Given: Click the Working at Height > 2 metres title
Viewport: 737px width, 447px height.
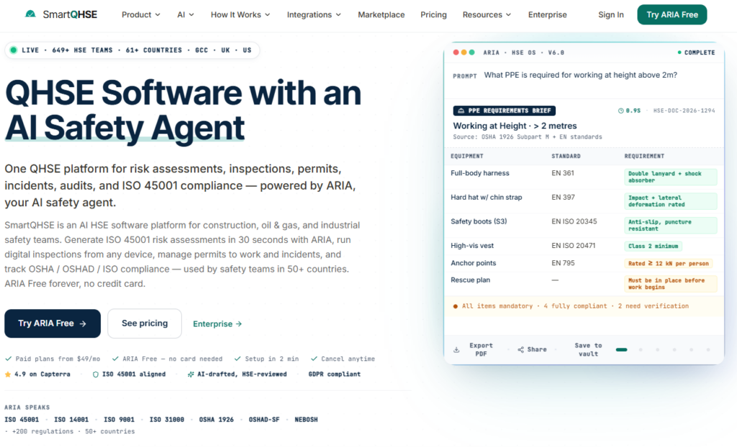Looking at the screenshot, I should 515,126.
